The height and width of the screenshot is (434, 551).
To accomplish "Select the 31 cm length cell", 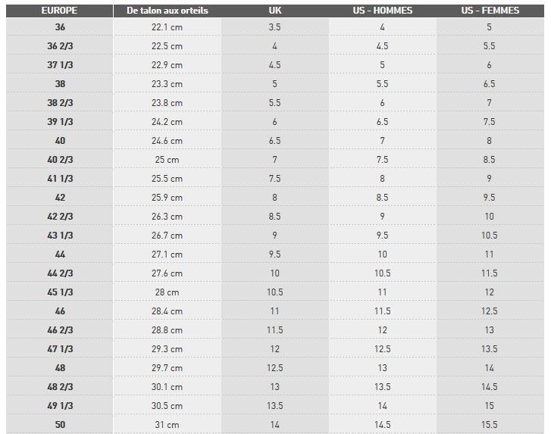I will point(167,425).
